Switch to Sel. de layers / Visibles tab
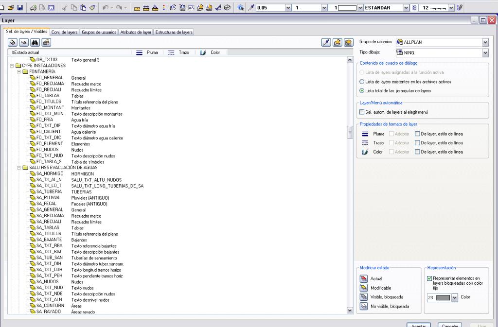This screenshot has width=498, height=327. (26, 32)
